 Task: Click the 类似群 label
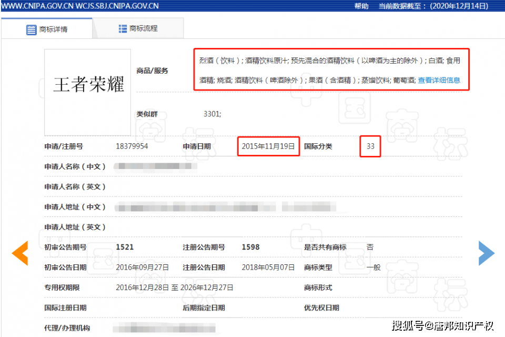(147, 114)
